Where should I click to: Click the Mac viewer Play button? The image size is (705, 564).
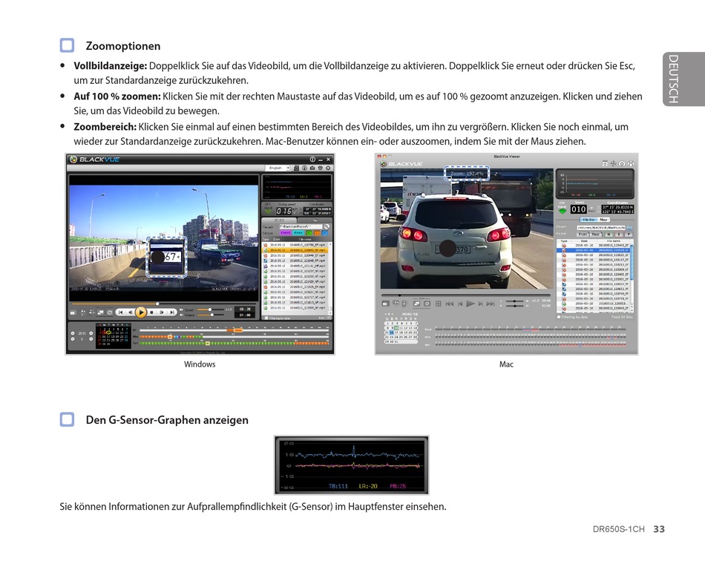[x=470, y=304]
